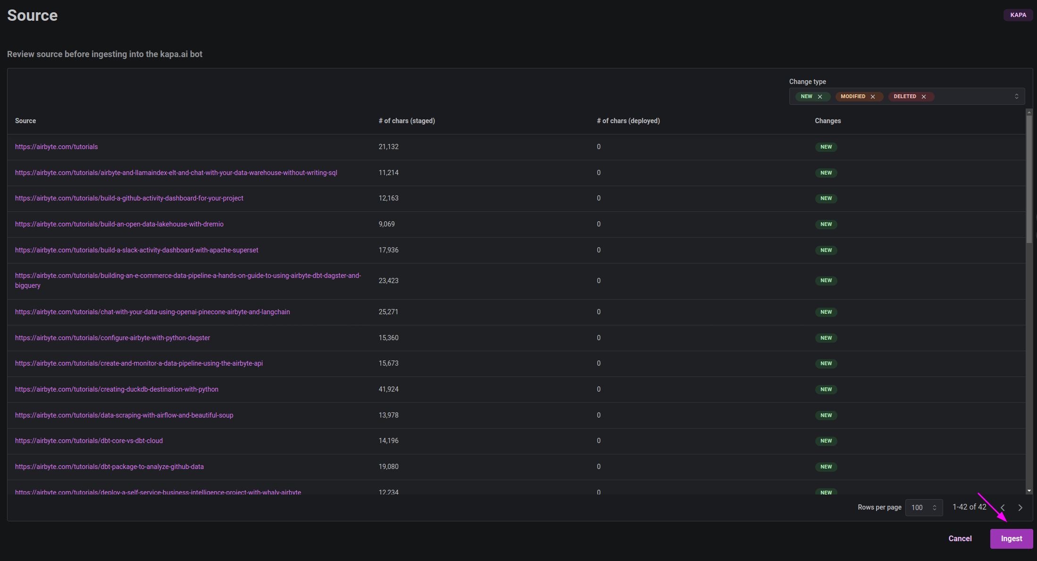
Task: Click the scrollbar down arrow
Action: point(1029,491)
